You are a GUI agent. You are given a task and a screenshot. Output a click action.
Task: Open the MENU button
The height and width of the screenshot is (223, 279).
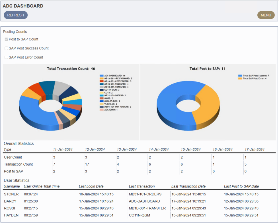point(266,15)
